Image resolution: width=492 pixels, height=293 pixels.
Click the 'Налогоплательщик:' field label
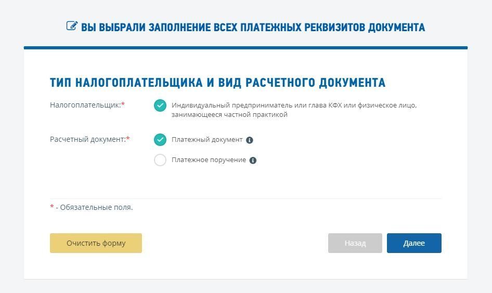pyautogui.click(x=85, y=105)
